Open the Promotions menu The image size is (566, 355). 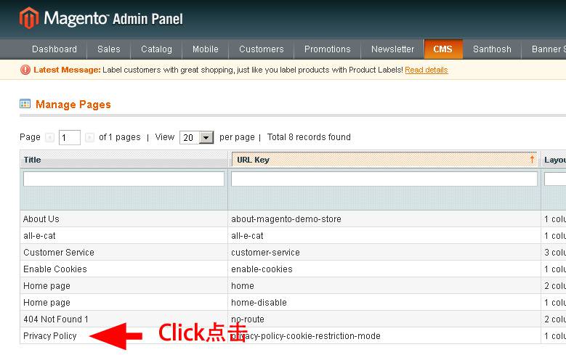click(327, 49)
